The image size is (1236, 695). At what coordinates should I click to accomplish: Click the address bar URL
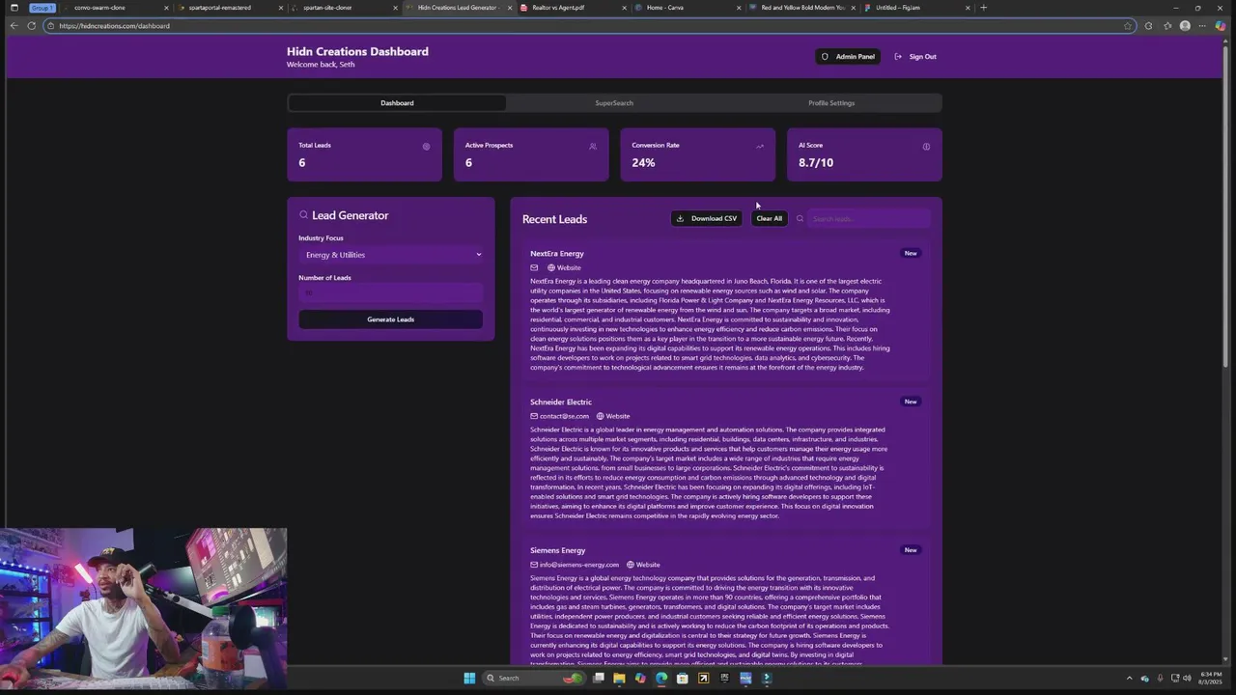pyautogui.click(x=114, y=26)
